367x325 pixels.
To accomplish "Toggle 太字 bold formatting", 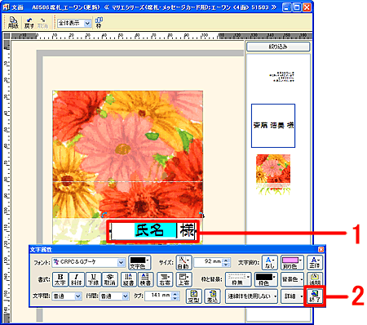I will click(x=60, y=279).
